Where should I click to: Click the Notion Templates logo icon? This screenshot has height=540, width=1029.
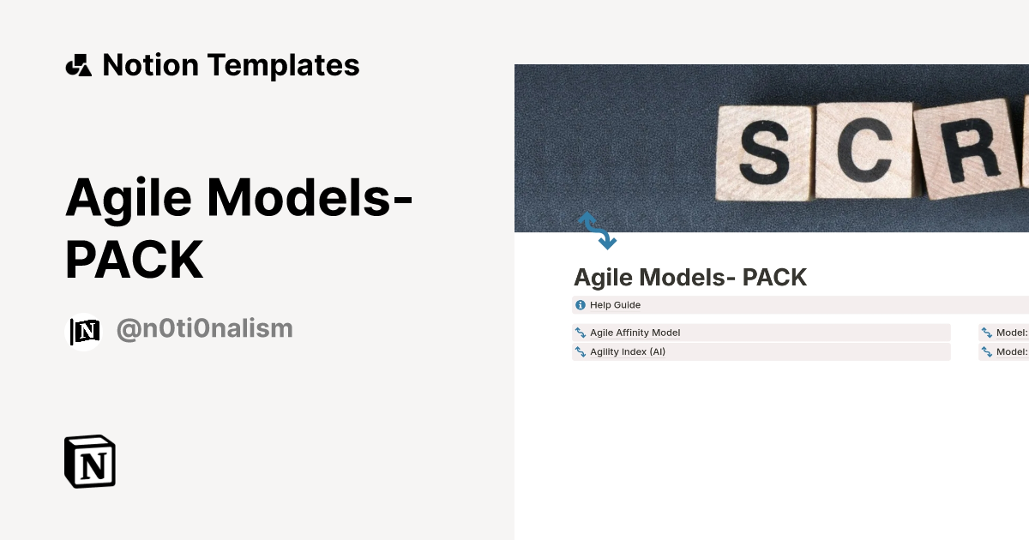pyautogui.click(x=81, y=64)
